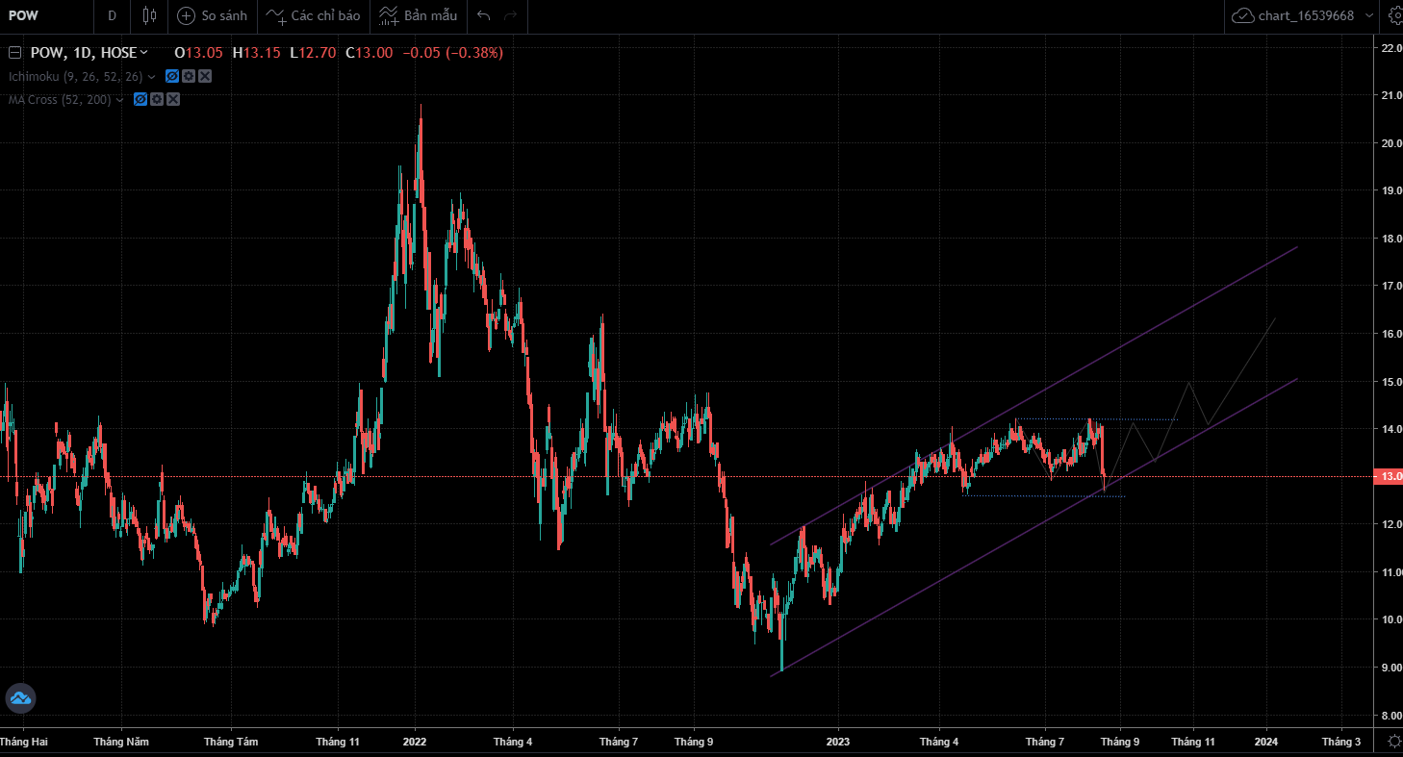Click the 2024 time axis label

(1266, 742)
